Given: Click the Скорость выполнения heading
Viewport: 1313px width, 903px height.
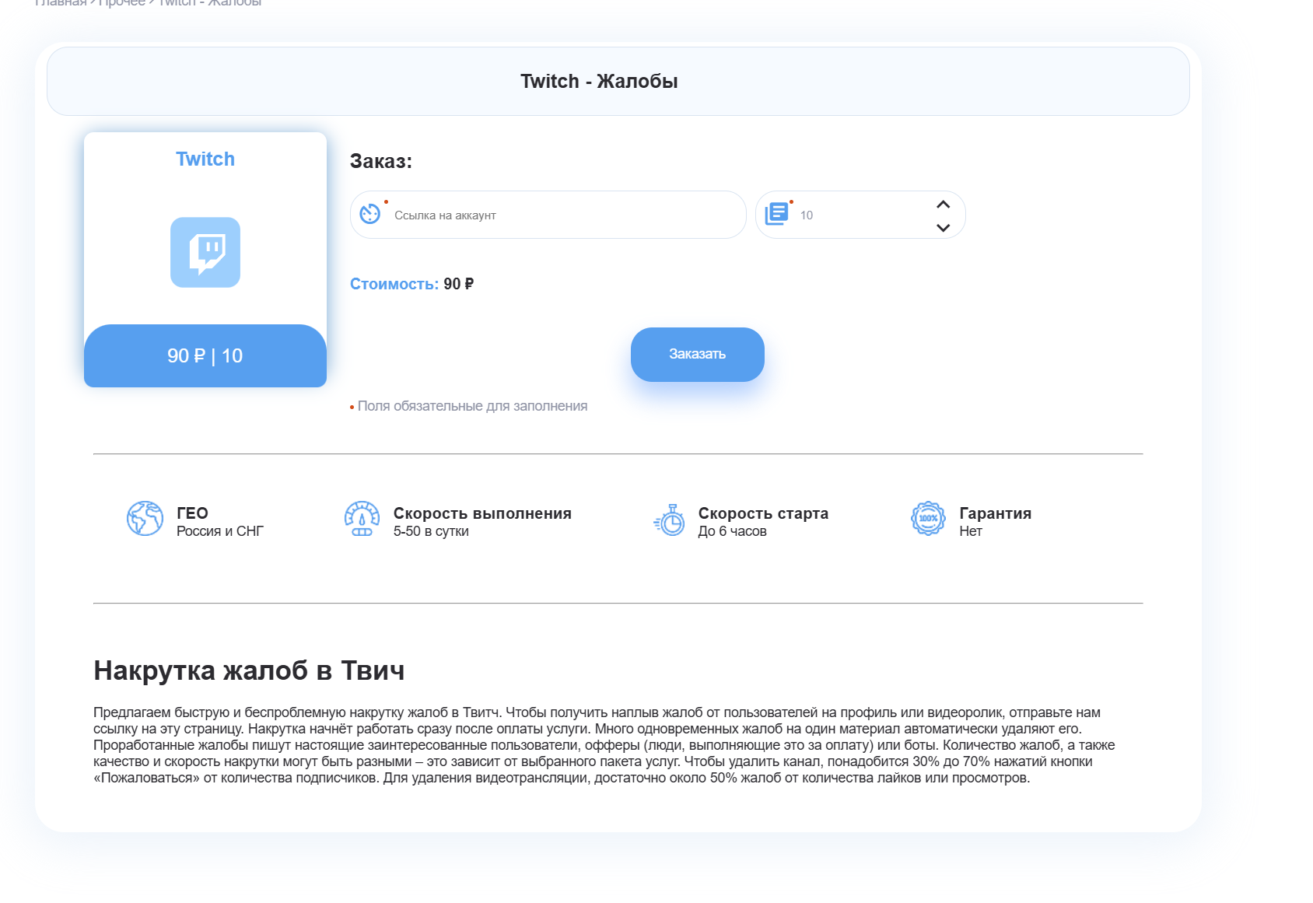Looking at the screenshot, I should click(x=482, y=513).
